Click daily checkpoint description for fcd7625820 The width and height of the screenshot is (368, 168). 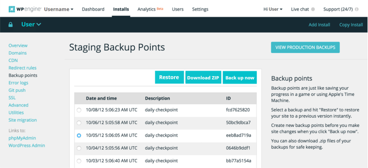point(161,110)
